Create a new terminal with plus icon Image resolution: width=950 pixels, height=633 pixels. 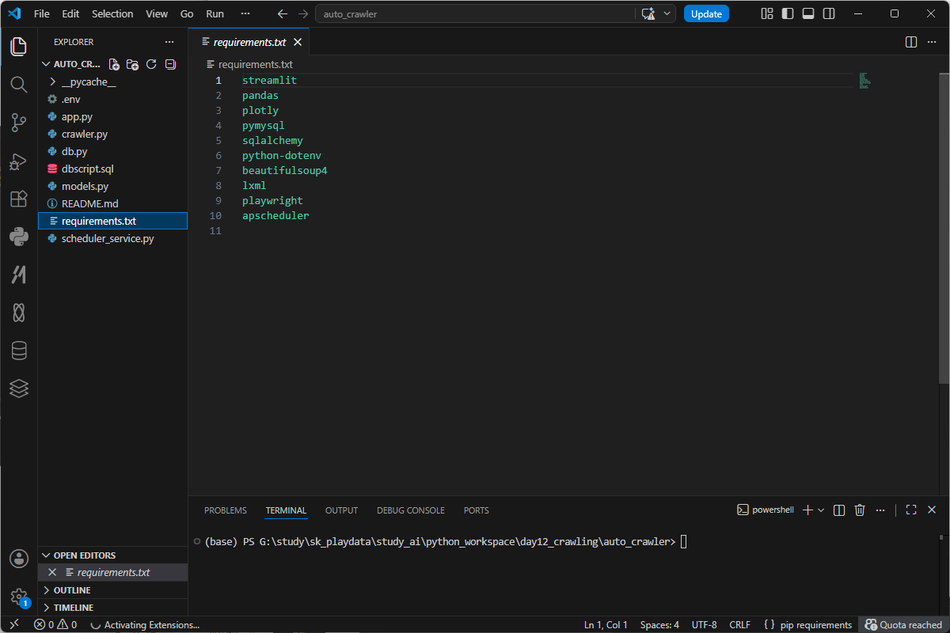[x=807, y=510]
